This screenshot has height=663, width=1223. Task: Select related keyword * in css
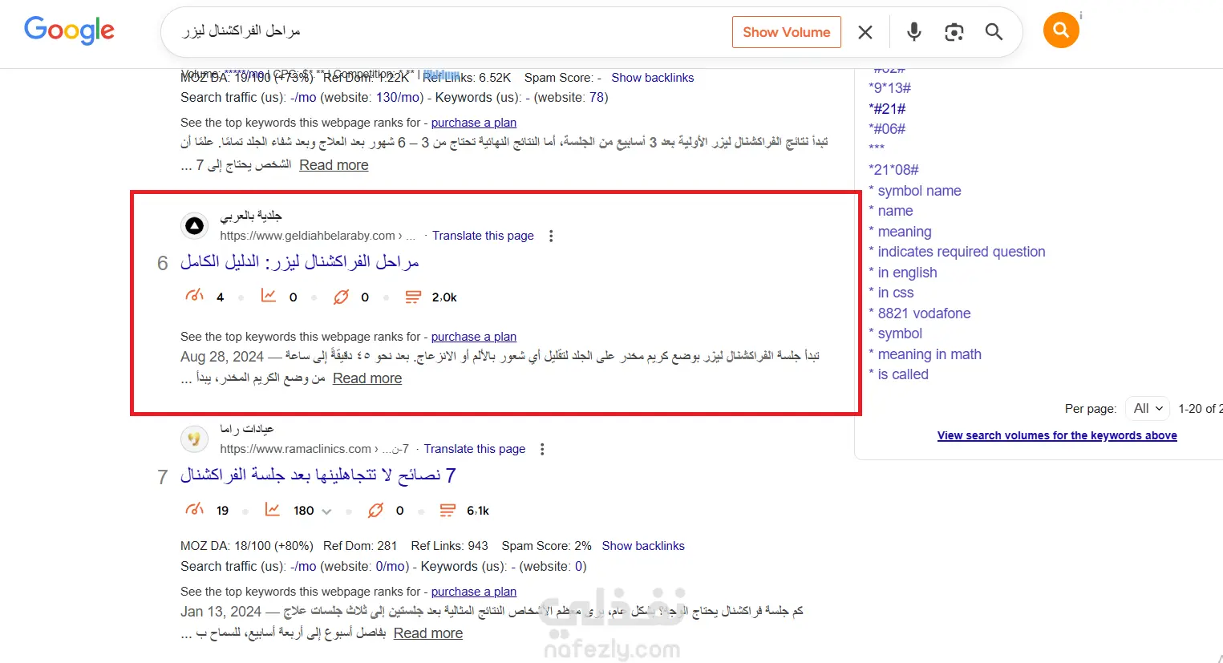(x=891, y=293)
